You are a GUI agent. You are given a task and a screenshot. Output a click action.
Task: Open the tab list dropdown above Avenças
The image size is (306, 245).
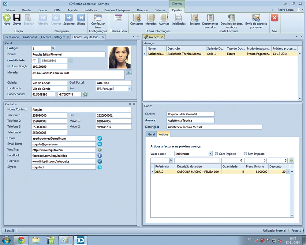click(297, 37)
